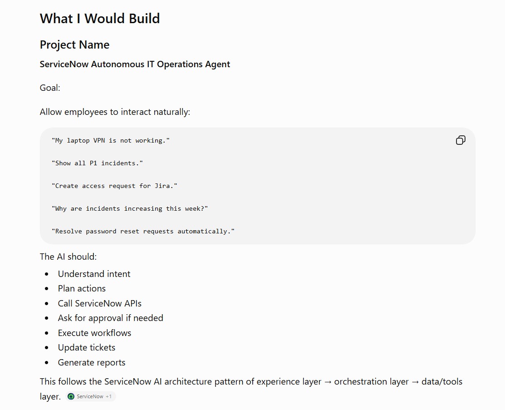Click the green ServiceNow logo icon

[x=71, y=396]
